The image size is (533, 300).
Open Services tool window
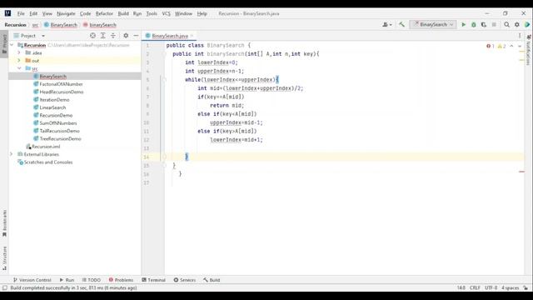(185, 280)
